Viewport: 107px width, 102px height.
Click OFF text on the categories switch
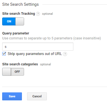pyautogui.click(x=17, y=72)
